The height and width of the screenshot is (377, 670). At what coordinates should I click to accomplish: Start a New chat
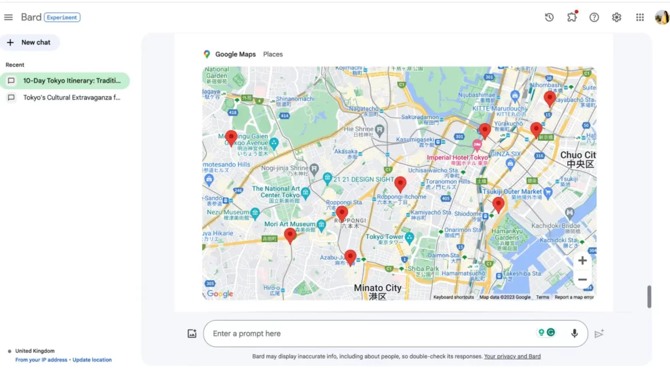29,43
